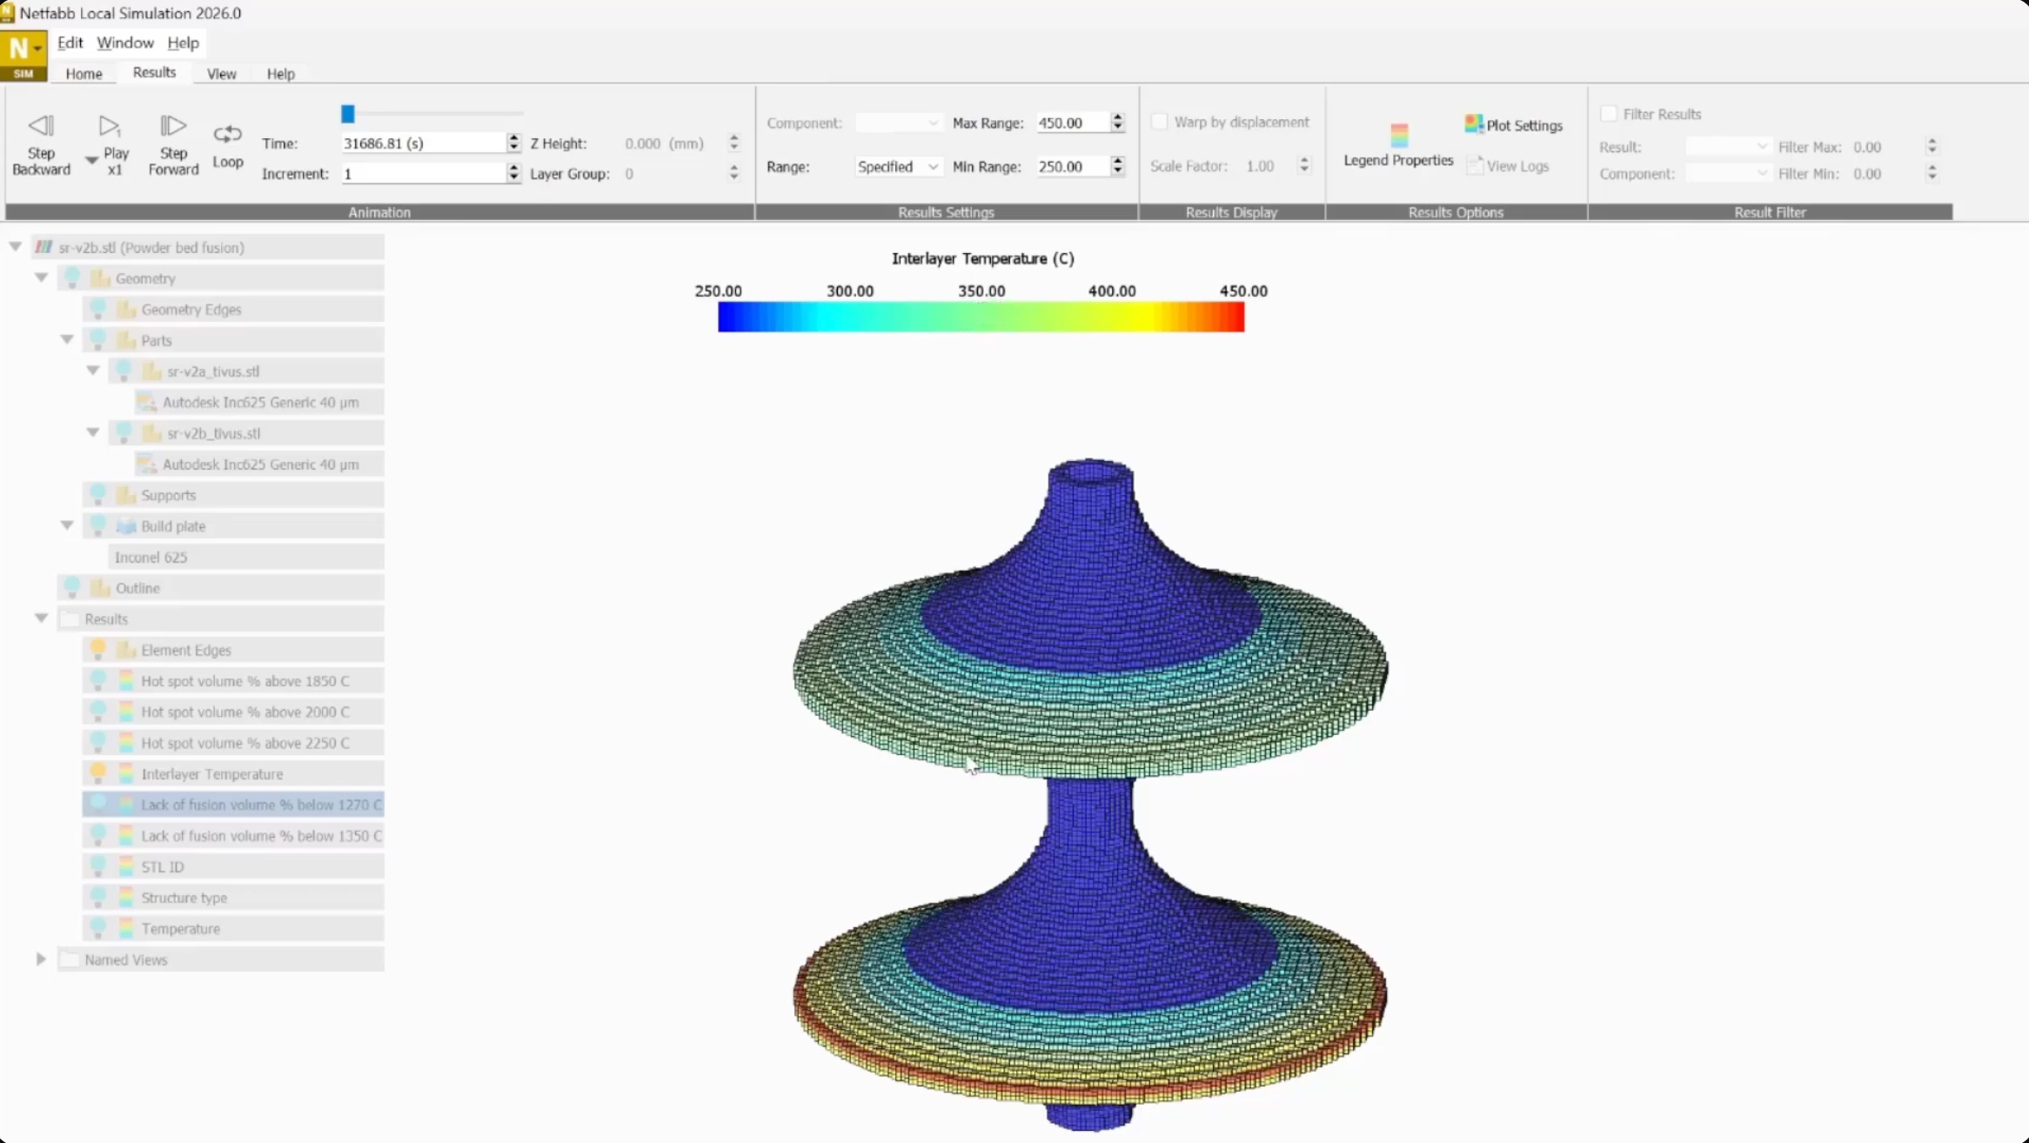This screenshot has height=1143, width=2029.
Task: Click the project icon next to sr-v2b.stl
Action: 44,247
